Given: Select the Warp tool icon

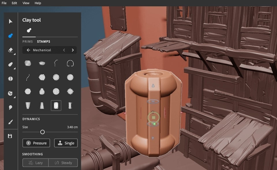Looking at the screenshot, I should (x=11, y=93).
